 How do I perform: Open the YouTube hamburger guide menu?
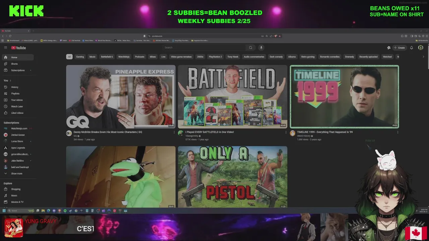pos(5,48)
